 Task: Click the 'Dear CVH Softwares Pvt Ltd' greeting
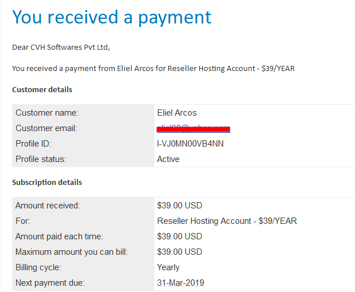click(61, 48)
